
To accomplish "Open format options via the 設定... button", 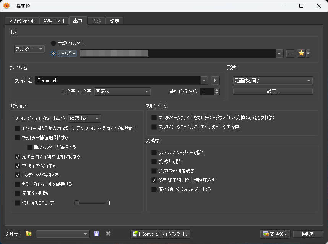I will tap(273, 91).
